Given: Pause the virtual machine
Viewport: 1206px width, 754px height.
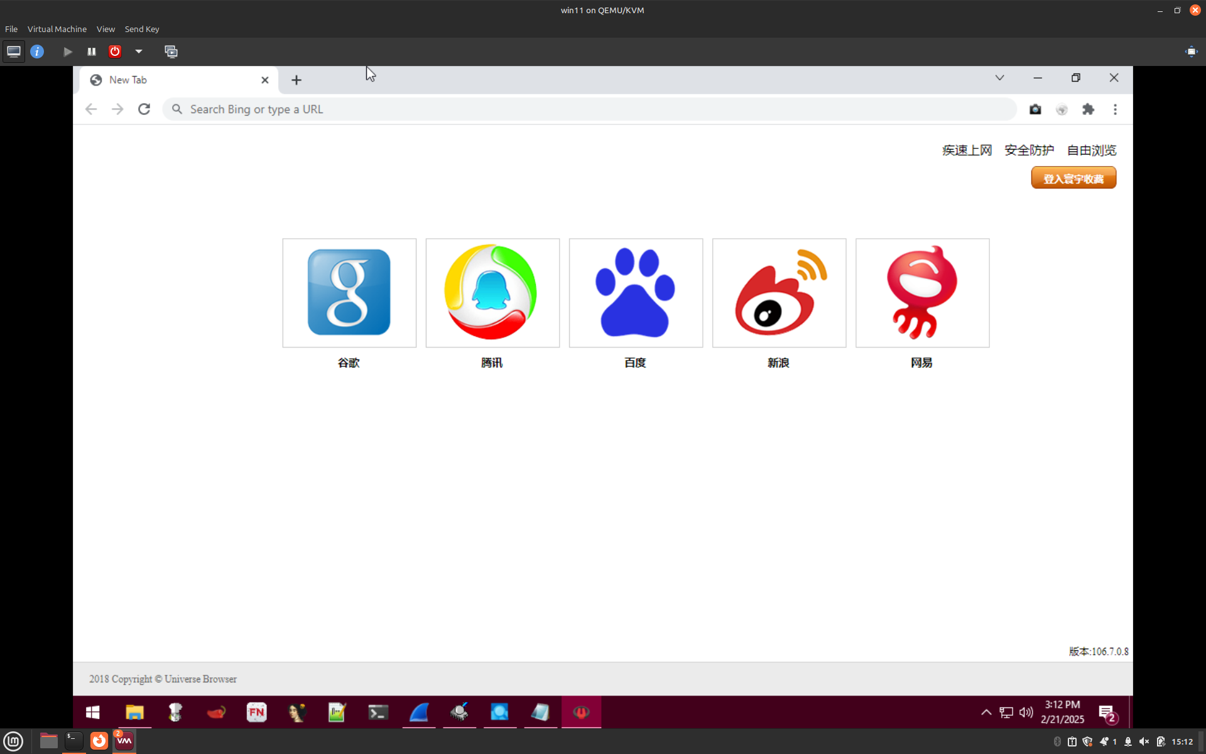Looking at the screenshot, I should tap(92, 52).
